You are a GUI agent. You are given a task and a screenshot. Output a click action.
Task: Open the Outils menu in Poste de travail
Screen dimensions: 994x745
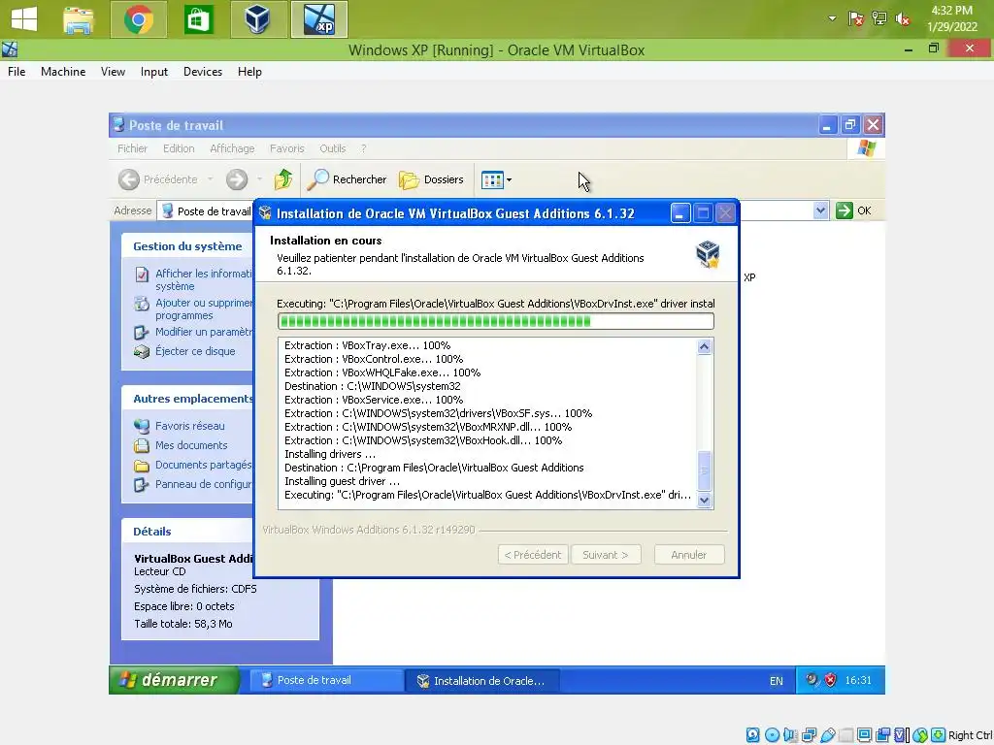click(332, 148)
